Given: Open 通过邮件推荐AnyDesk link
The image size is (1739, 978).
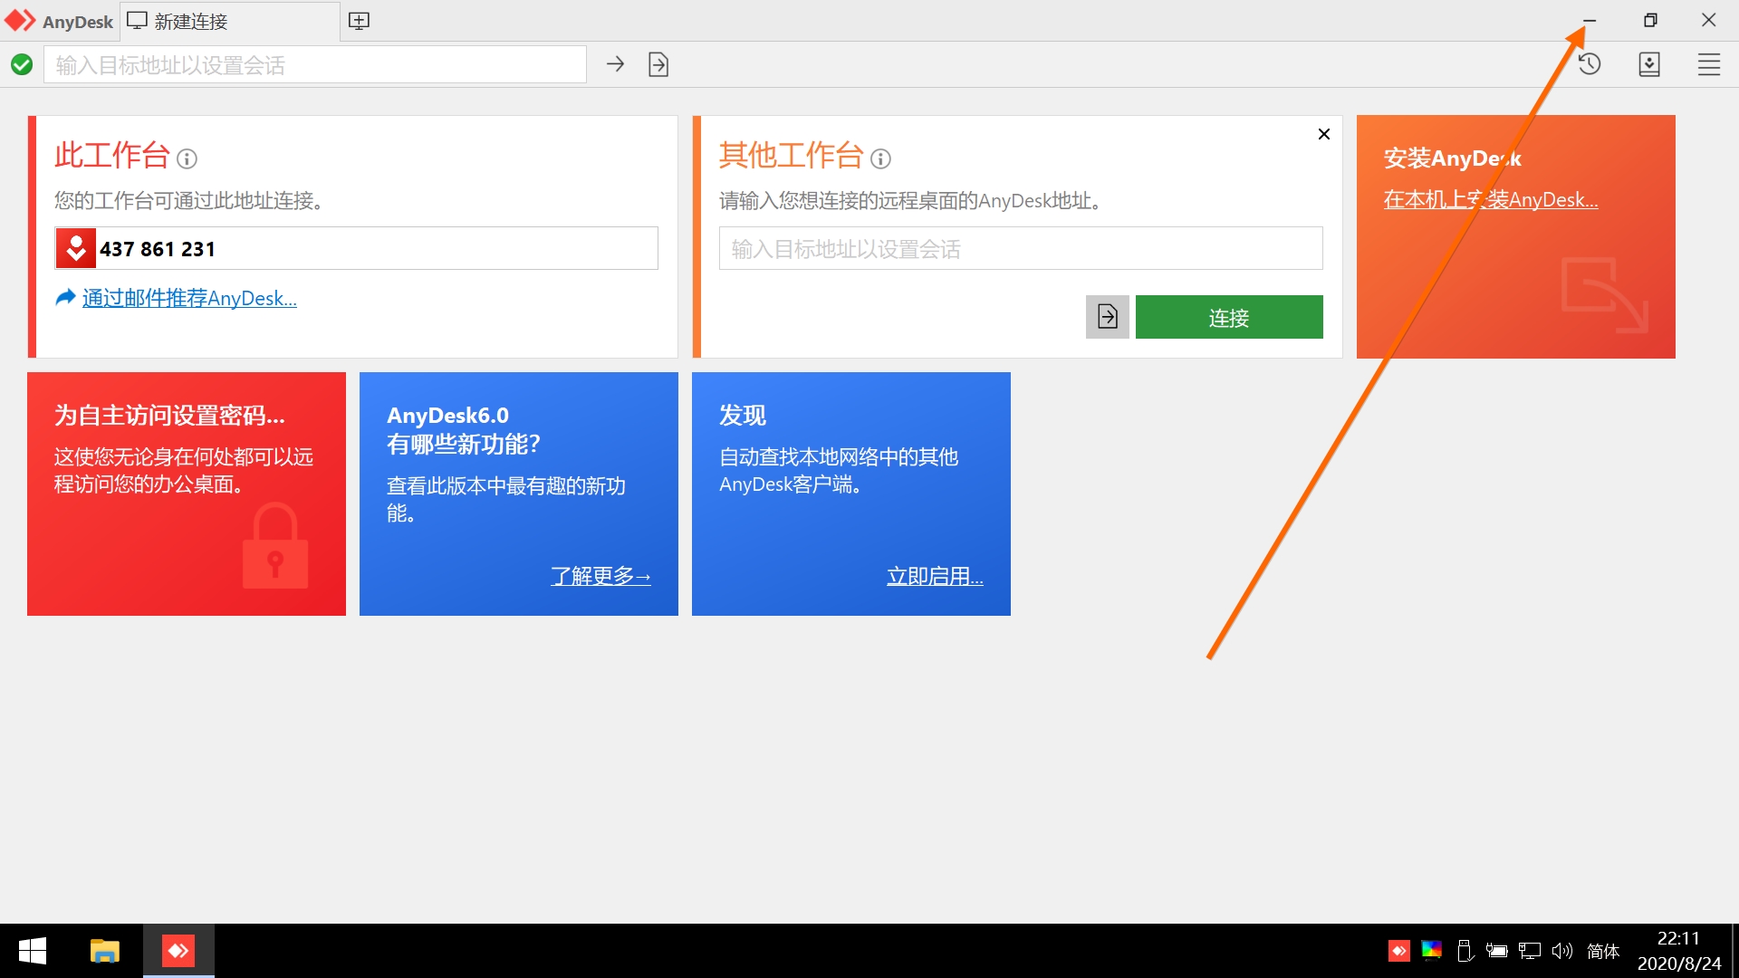Looking at the screenshot, I should point(188,298).
